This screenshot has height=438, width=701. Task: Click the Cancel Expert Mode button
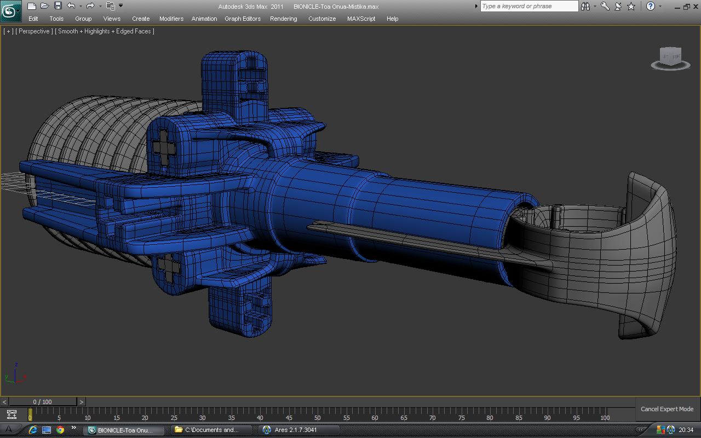coord(666,409)
